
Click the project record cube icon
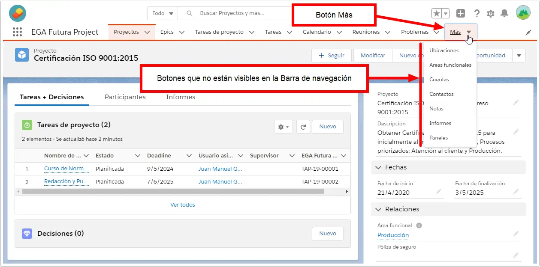click(22, 55)
